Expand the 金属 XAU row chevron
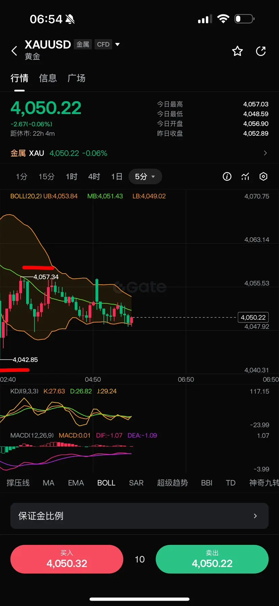Viewport: 279px width, 606px height. (265, 153)
